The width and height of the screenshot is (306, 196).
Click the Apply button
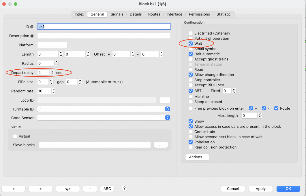coord(260,189)
